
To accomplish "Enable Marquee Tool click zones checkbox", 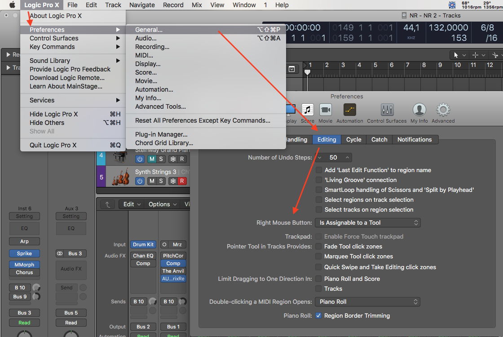I will 318,257.
